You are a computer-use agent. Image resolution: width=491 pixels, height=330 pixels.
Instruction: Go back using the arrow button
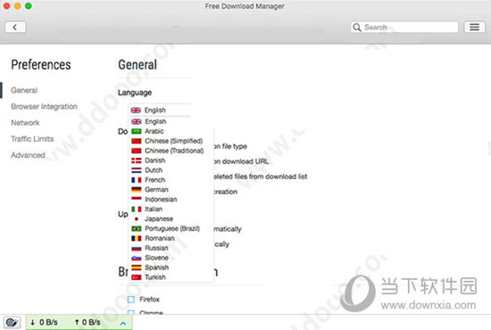click(15, 28)
